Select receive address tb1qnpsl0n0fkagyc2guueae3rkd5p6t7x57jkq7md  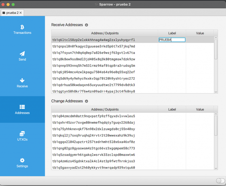(94, 46)
